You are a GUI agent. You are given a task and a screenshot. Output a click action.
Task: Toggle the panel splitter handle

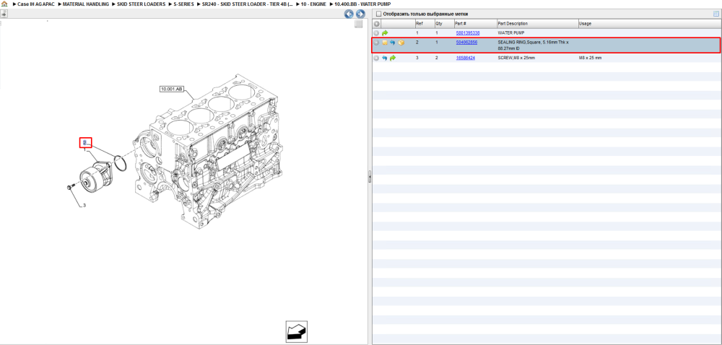tap(369, 177)
